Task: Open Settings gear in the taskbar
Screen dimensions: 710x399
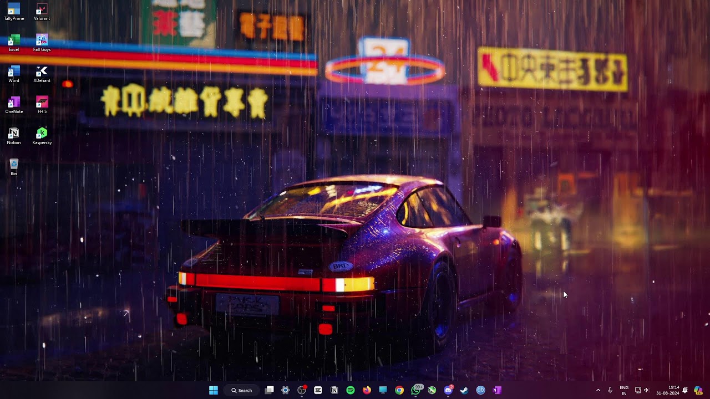Action: (286, 390)
